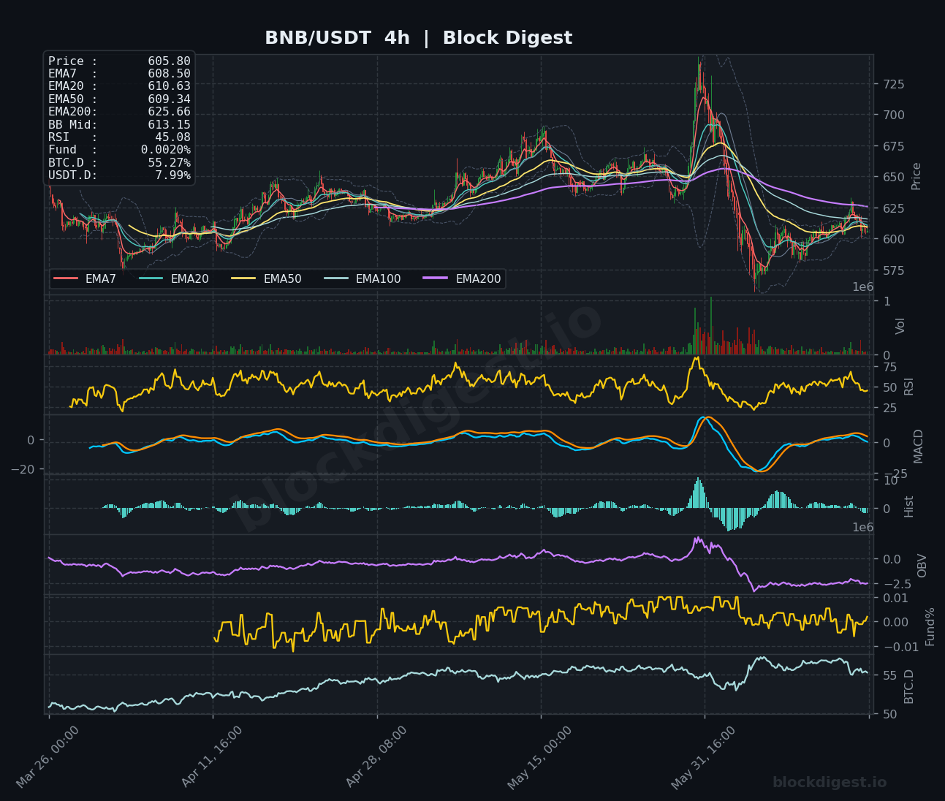Image resolution: width=945 pixels, height=801 pixels.
Task: Click the Fund 0.0020% stats row
Action: [119, 150]
